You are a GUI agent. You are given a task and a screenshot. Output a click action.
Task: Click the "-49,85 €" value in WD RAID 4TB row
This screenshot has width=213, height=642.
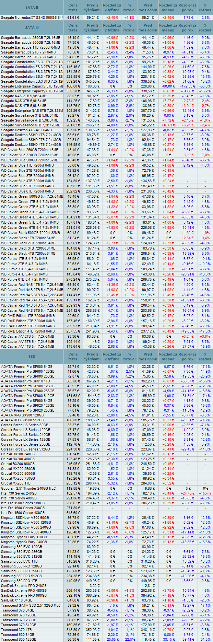point(187,332)
